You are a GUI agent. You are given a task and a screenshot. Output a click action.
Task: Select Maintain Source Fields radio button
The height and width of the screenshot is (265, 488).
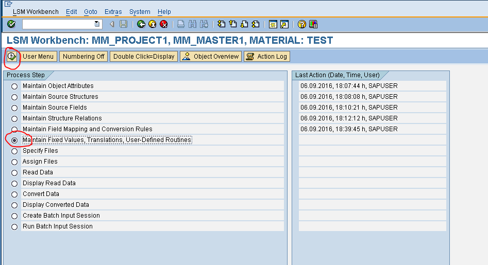(x=14, y=108)
